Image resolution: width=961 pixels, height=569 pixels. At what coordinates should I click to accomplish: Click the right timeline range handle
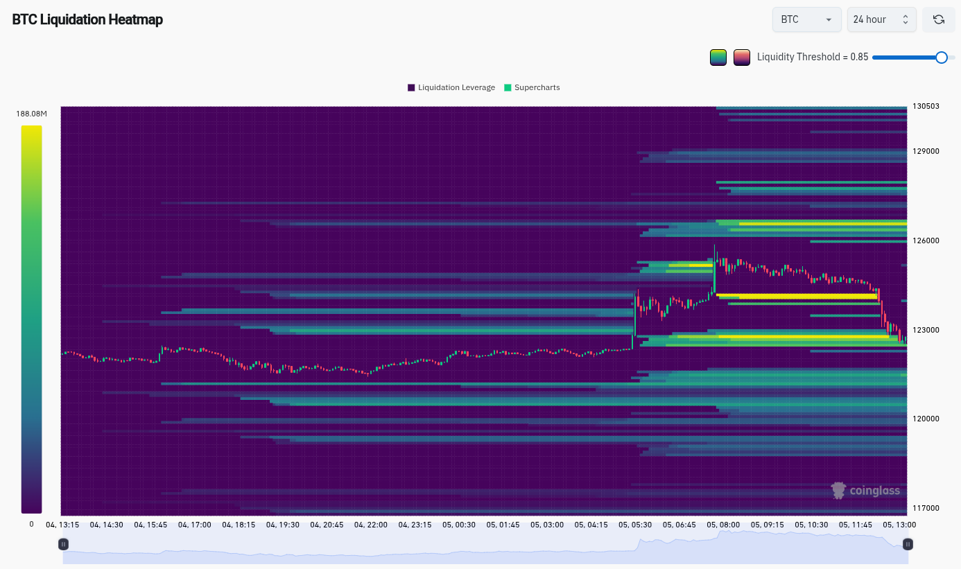click(908, 544)
